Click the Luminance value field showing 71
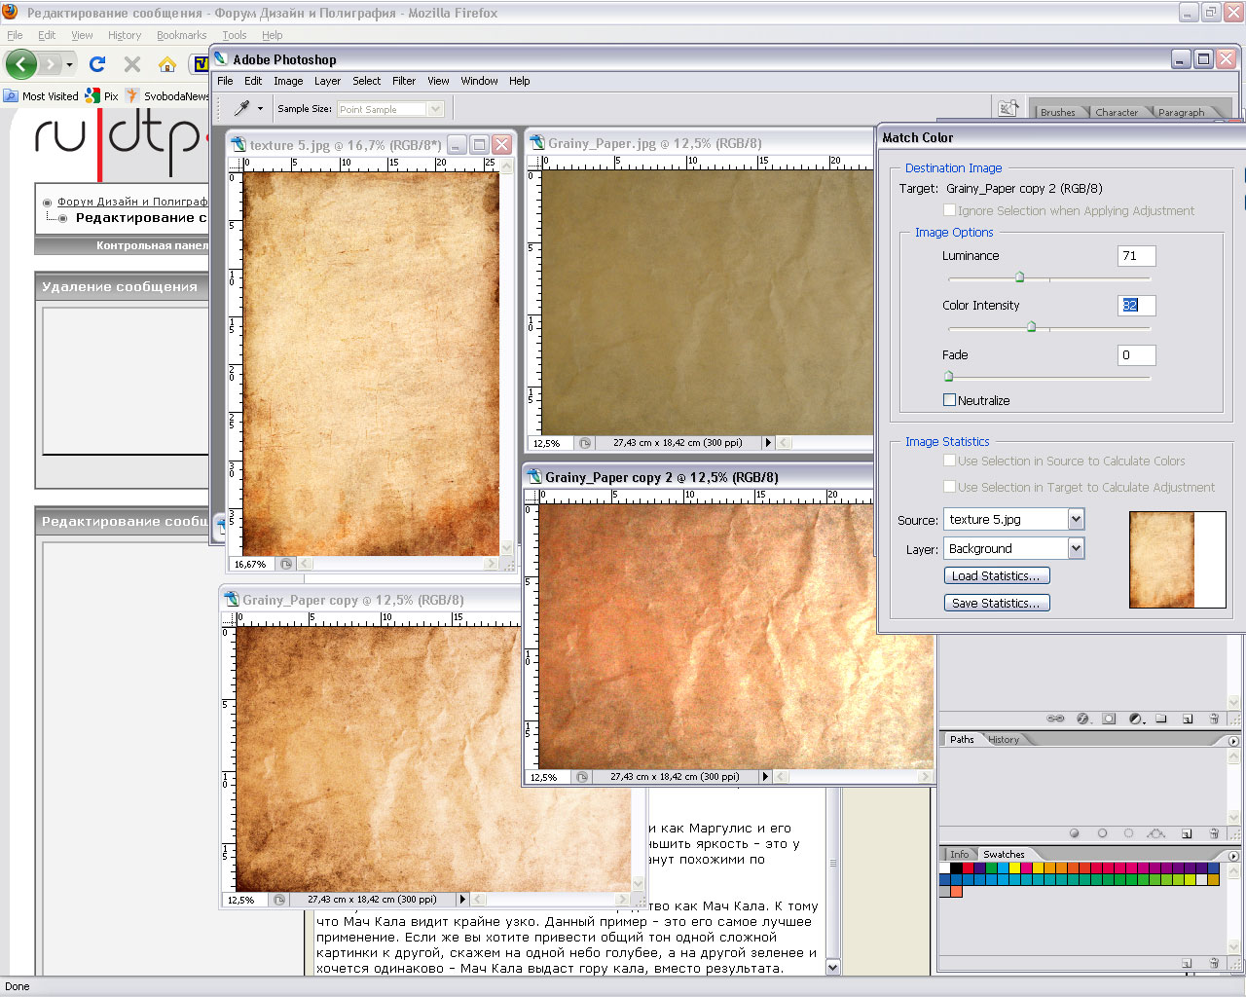 tap(1136, 256)
